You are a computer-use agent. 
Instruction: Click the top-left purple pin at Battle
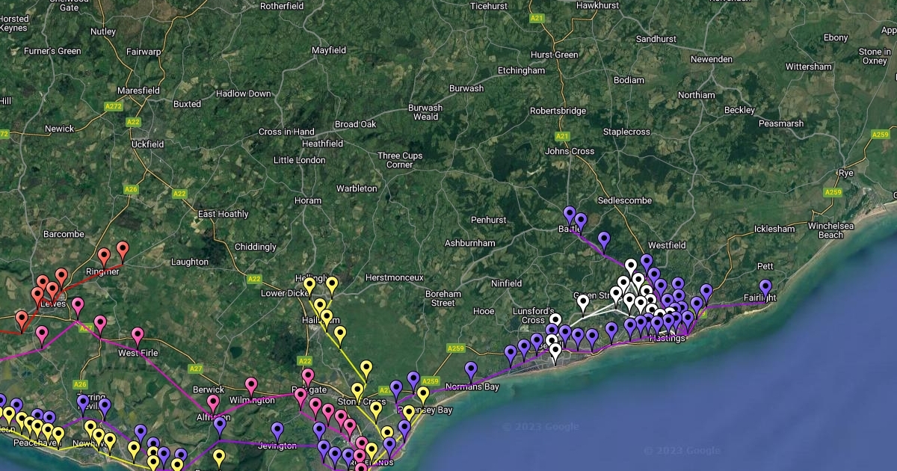(570, 215)
